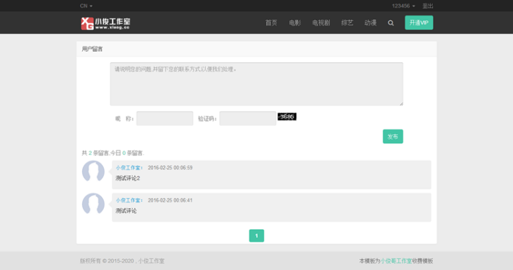Open 小俊工作室 author link at 00:06:41
The height and width of the screenshot is (270, 513).
[x=129, y=200]
